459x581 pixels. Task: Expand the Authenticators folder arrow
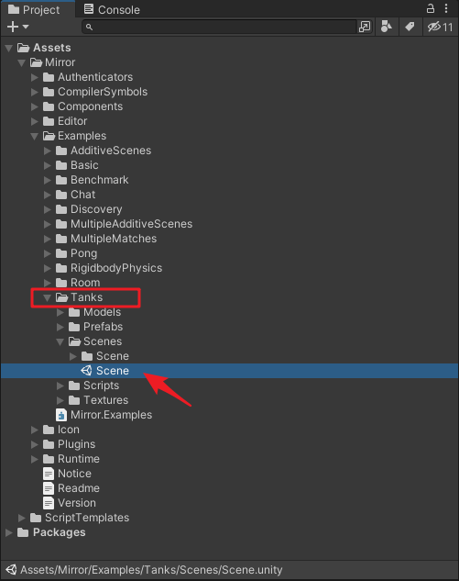(x=35, y=77)
